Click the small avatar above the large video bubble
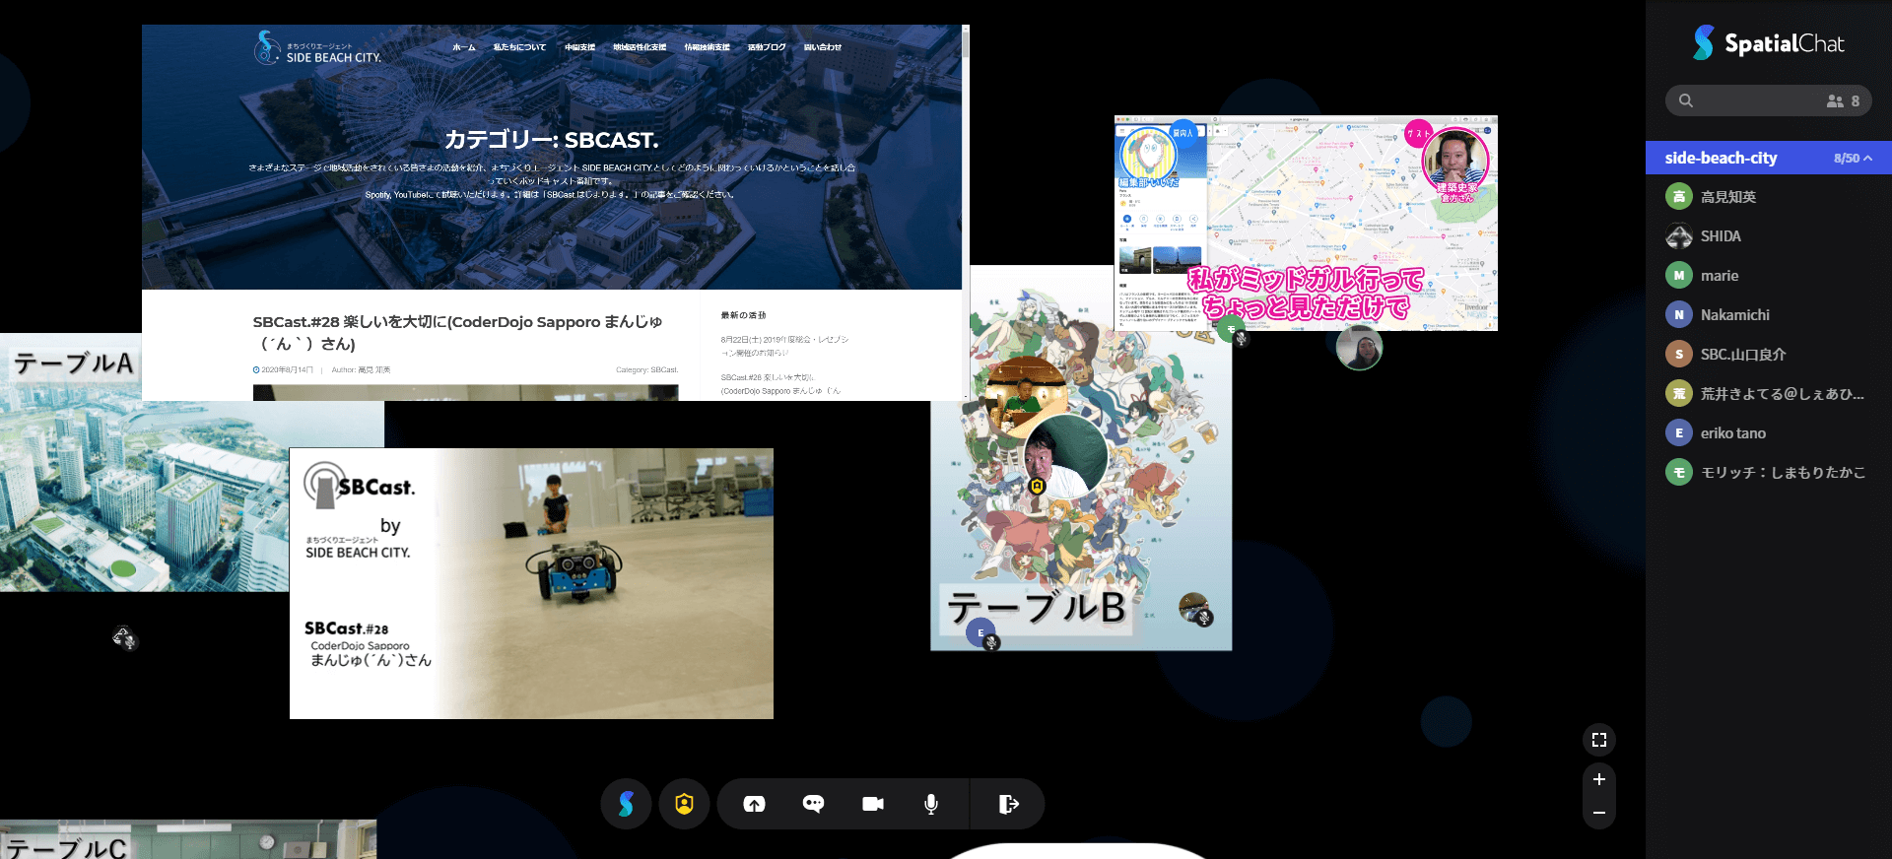 click(1026, 393)
